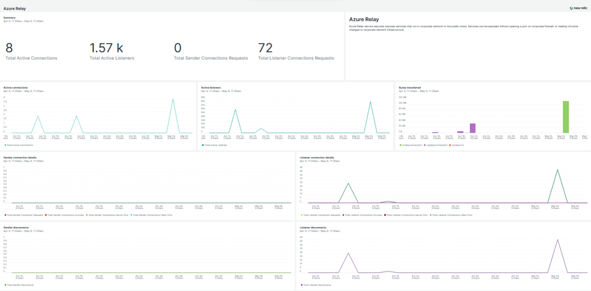Toggle the Total Listener Disconnects legend series

316,285
